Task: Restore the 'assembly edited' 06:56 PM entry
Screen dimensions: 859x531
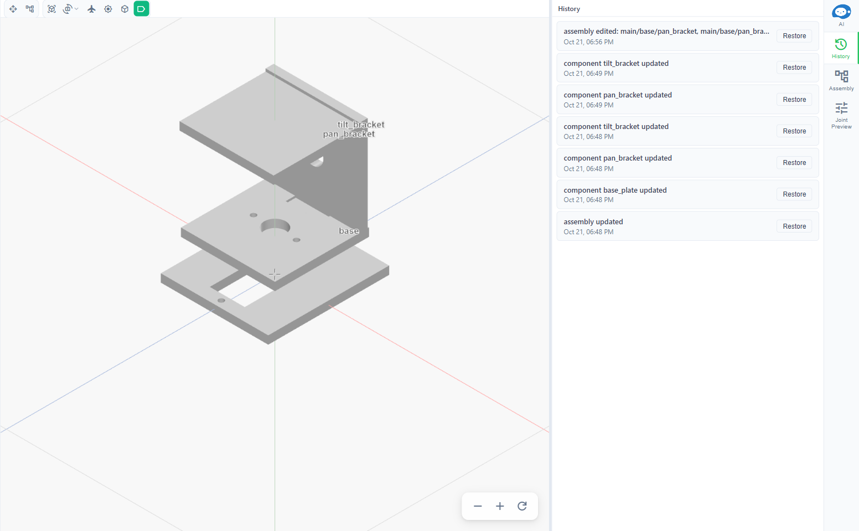Action: pos(794,36)
